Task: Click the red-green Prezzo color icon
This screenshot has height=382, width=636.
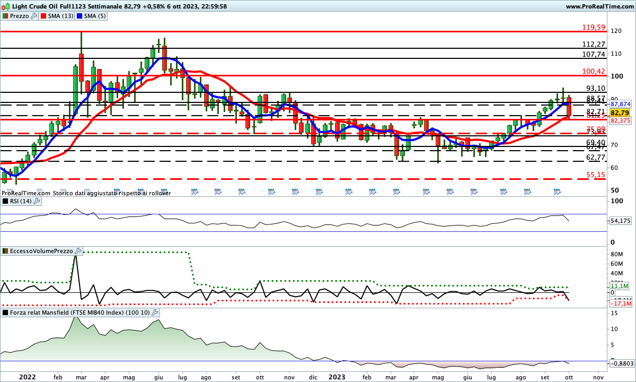Action: click(x=5, y=16)
